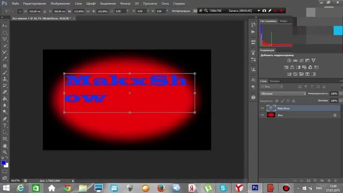Hide the MakxShow text layer
The width and height of the screenshot is (343, 193).
point(262,108)
